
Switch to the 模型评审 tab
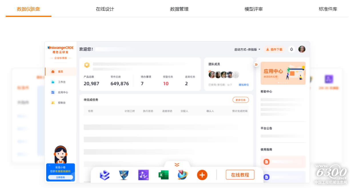pos(254,9)
